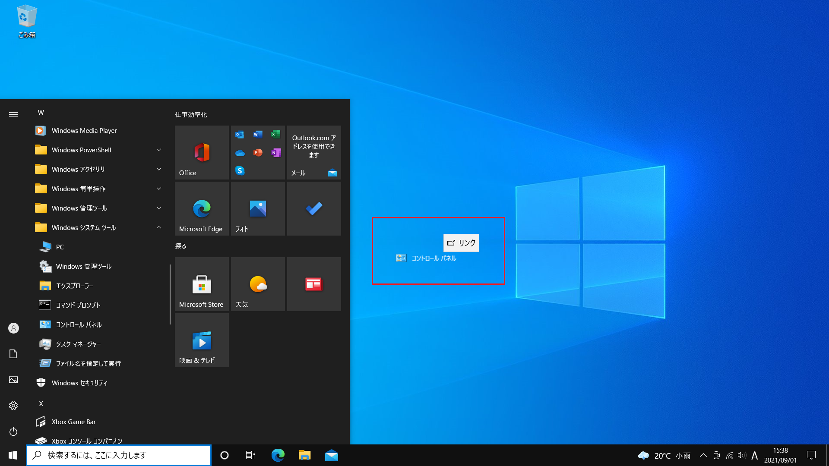This screenshot has width=829, height=466.
Task: Click the Power icon in Start sidebar
Action: click(x=13, y=431)
